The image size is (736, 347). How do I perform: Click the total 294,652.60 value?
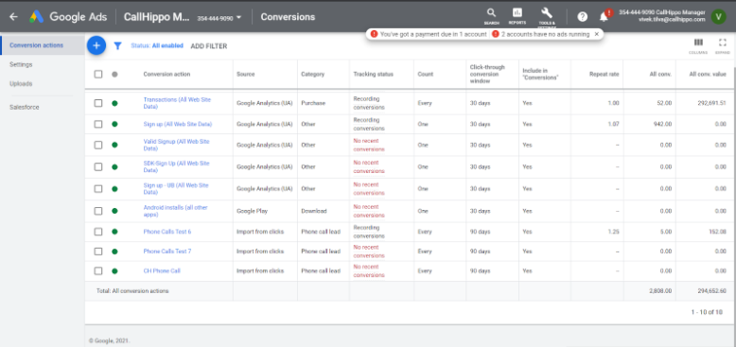711,290
